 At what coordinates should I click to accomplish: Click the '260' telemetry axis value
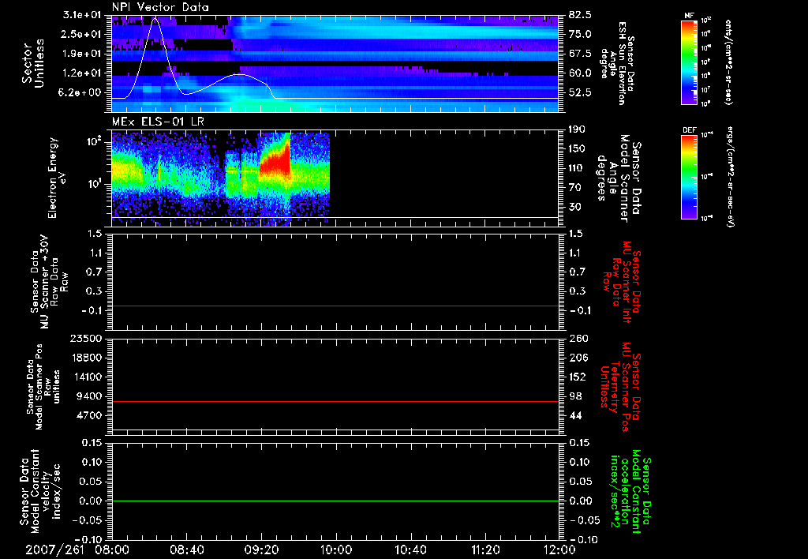577,338
